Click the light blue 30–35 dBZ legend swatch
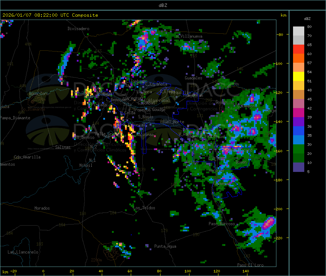 298,140
